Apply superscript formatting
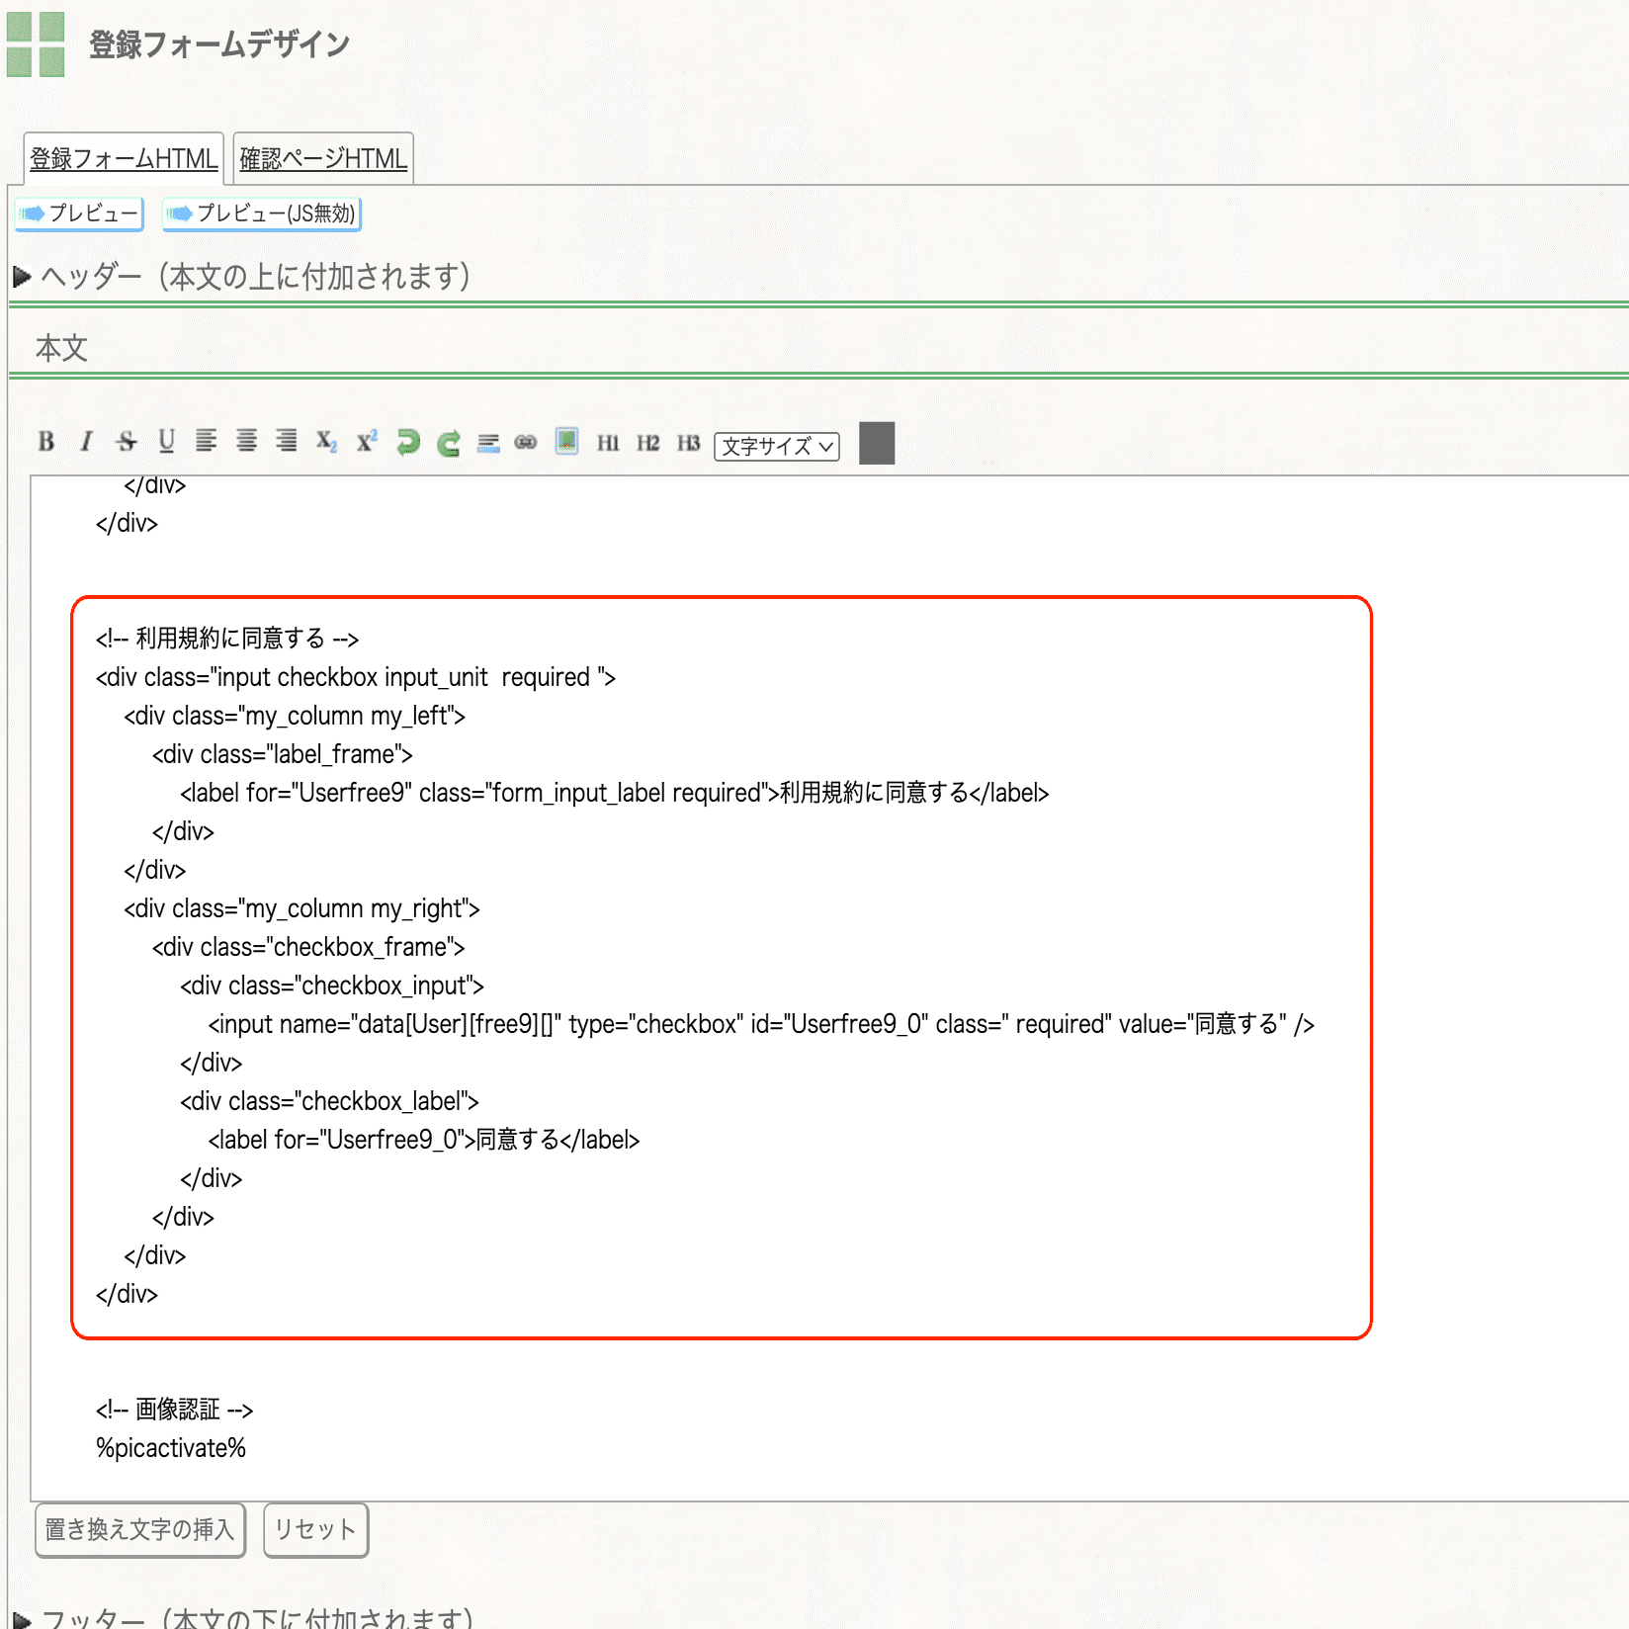 click(x=367, y=442)
